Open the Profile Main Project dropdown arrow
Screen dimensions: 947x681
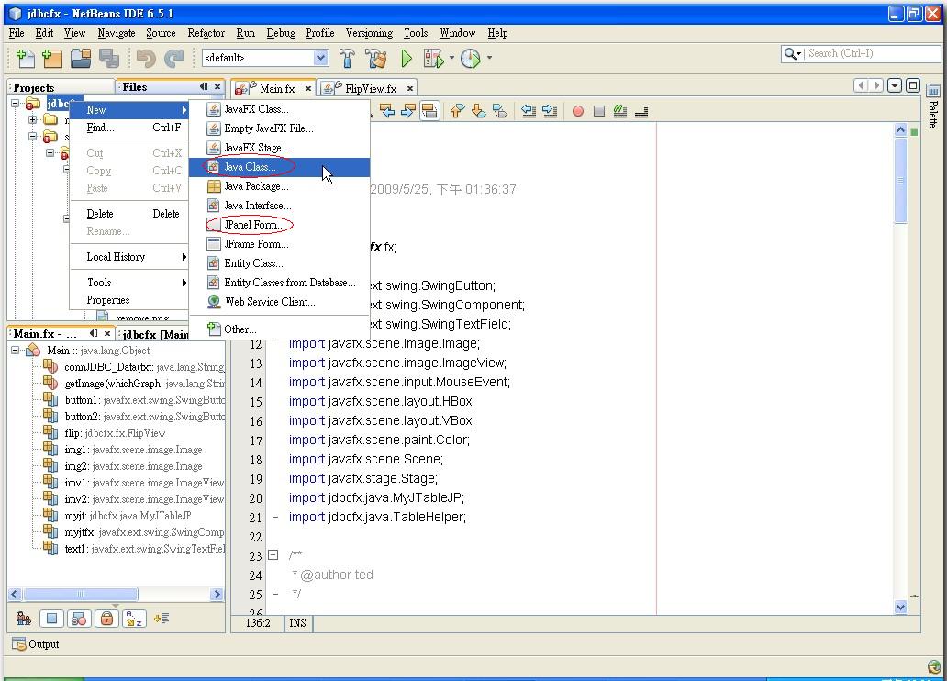coord(489,58)
